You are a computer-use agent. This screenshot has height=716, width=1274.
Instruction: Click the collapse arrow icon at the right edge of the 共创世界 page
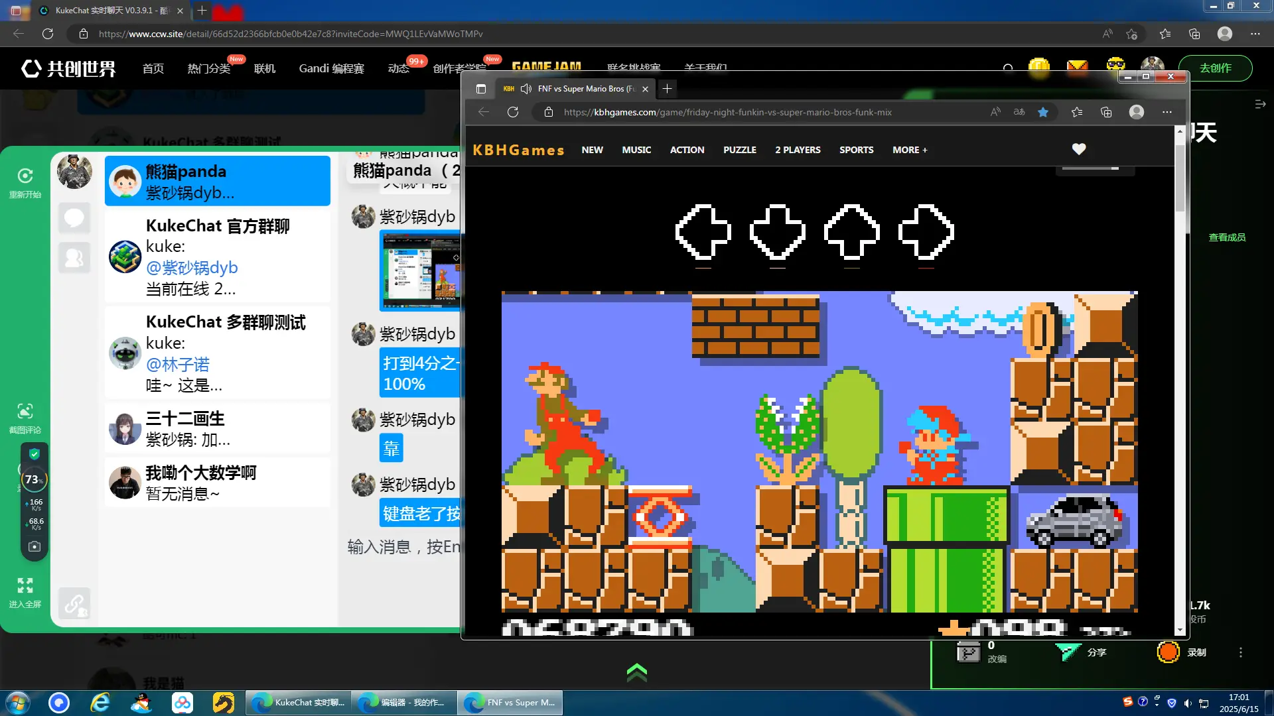click(x=1261, y=104)
